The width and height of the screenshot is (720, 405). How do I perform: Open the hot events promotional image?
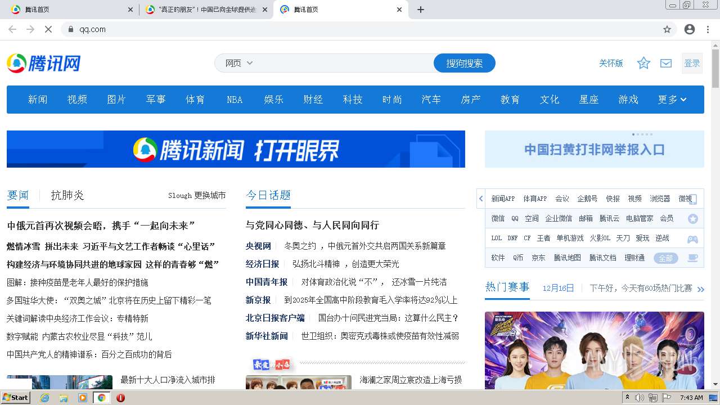tap(595, 350)
